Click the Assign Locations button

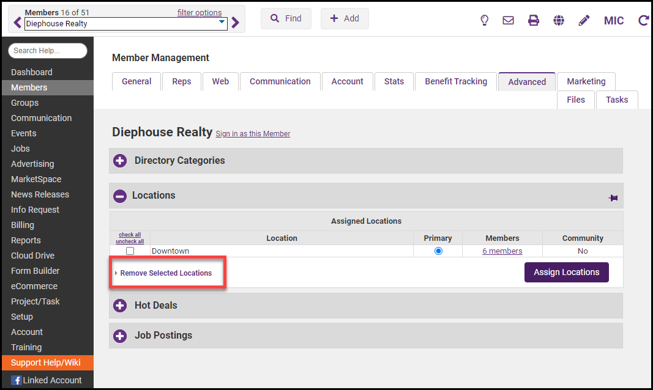[566, 272]
